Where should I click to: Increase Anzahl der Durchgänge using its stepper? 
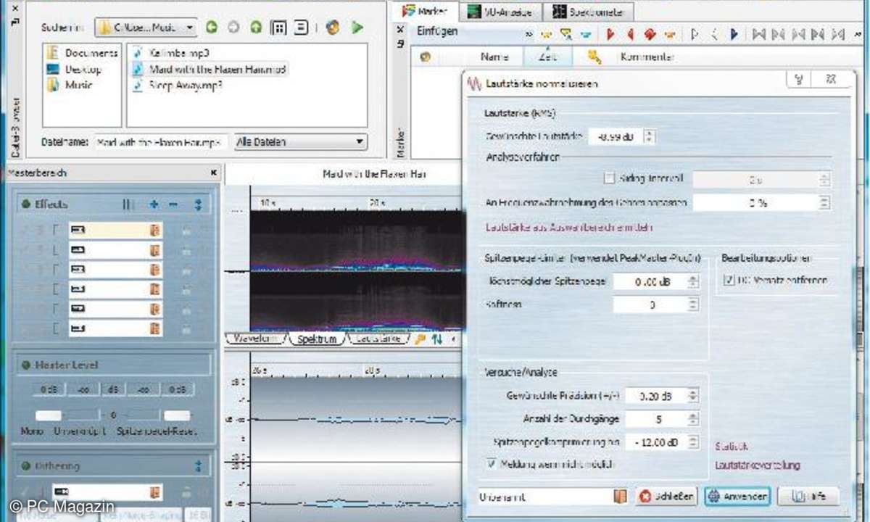point(693,415)
